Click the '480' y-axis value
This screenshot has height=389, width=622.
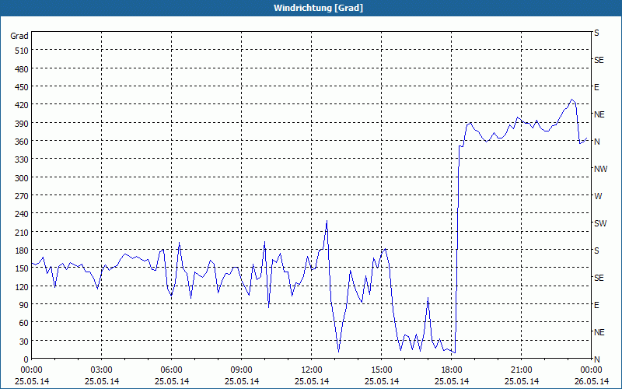22,69
